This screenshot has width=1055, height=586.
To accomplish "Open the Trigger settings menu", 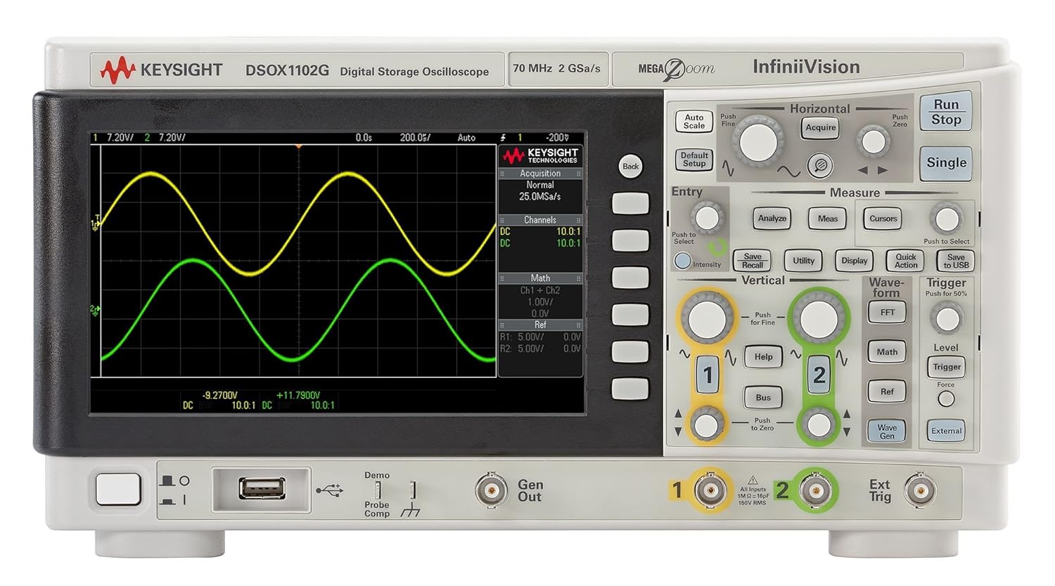I will tap(946, 367).
